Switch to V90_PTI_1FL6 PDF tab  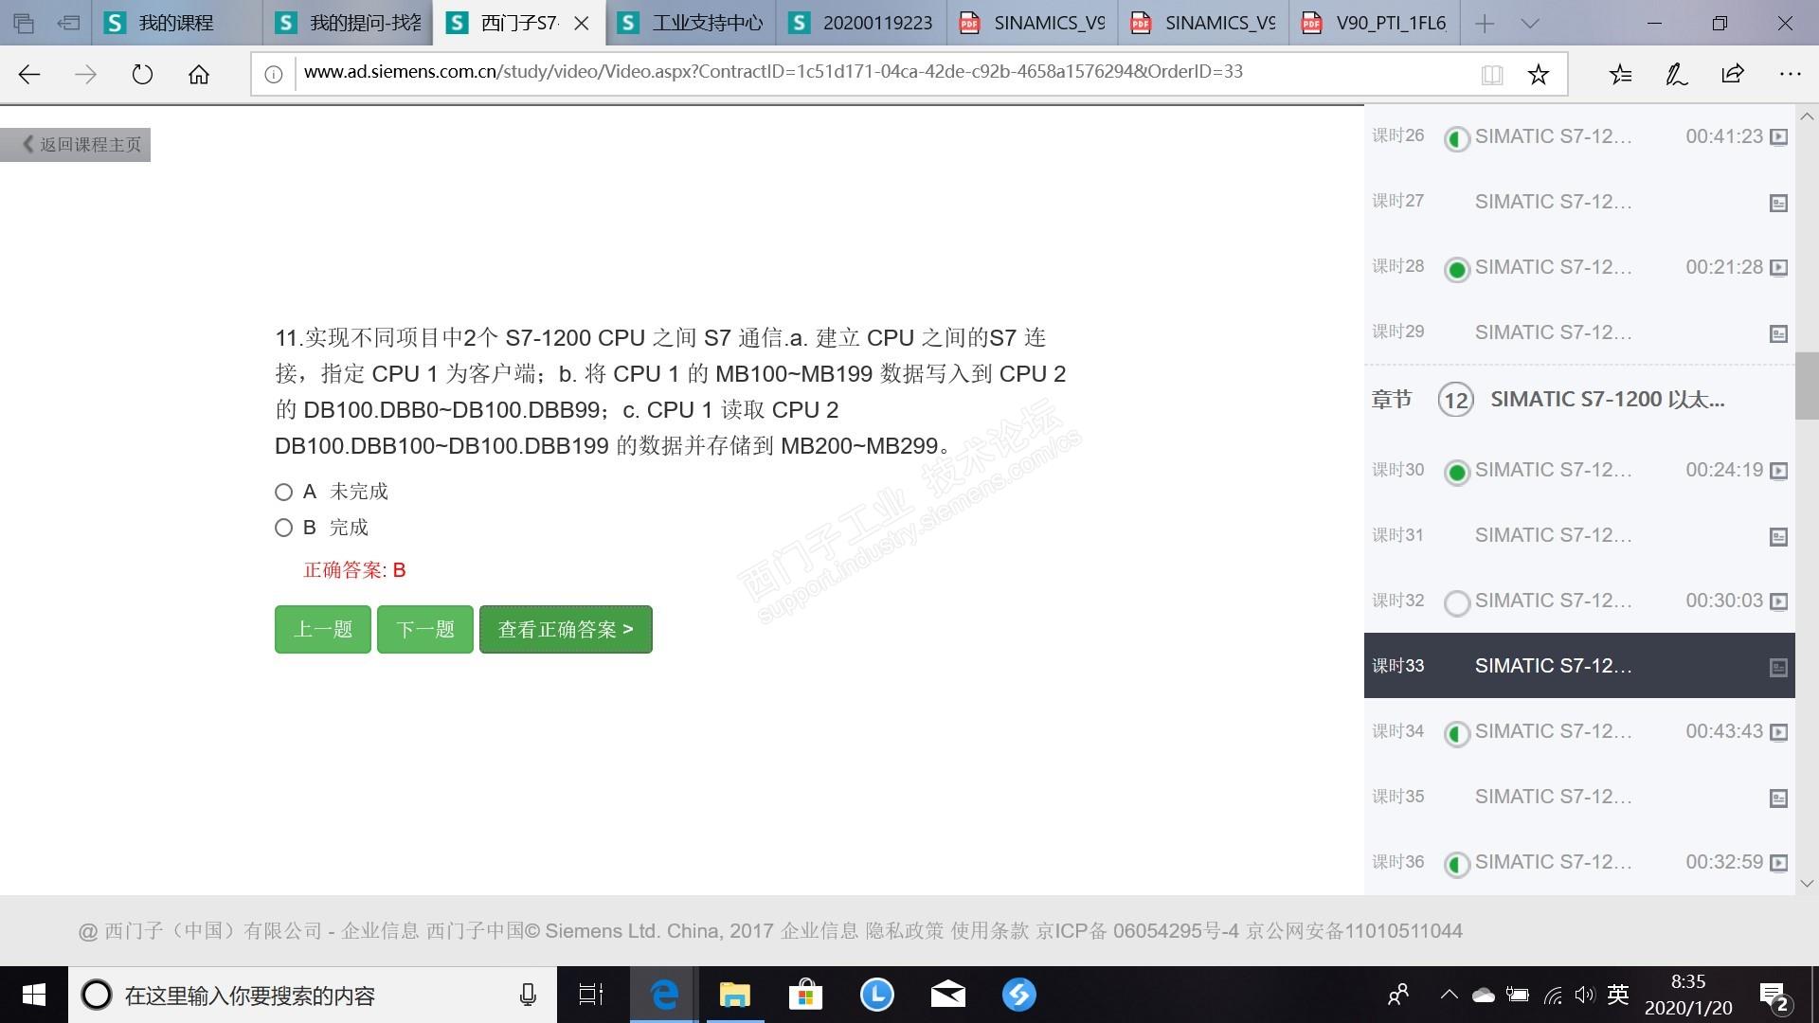1378,23
